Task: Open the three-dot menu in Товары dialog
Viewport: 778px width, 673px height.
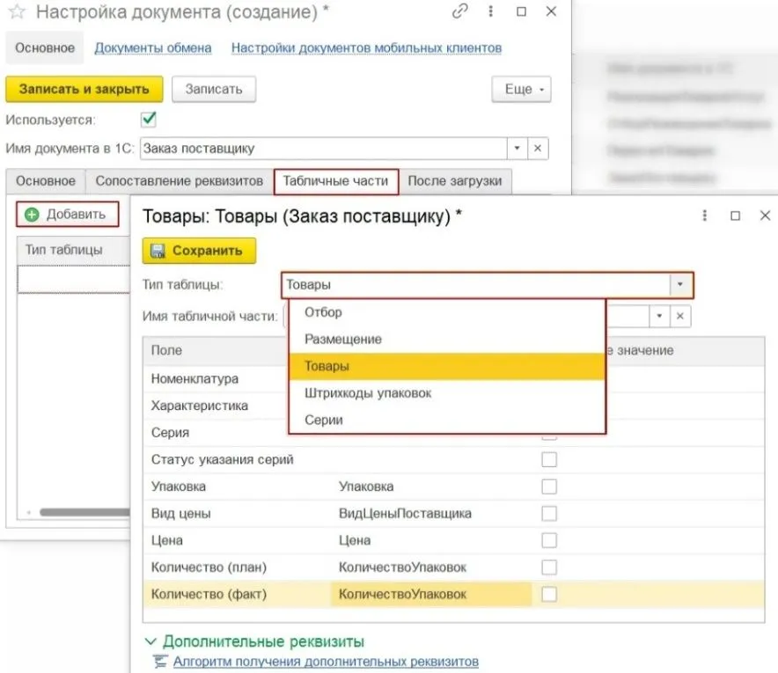Action: (703, 216)
